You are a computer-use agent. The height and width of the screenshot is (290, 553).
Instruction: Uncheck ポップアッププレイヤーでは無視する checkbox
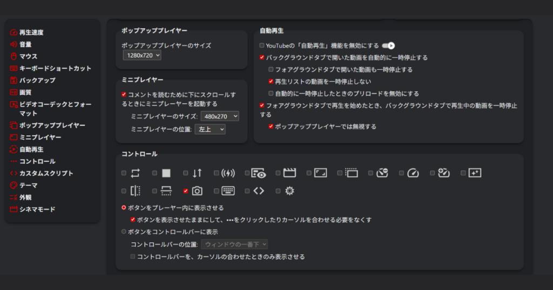271,127
